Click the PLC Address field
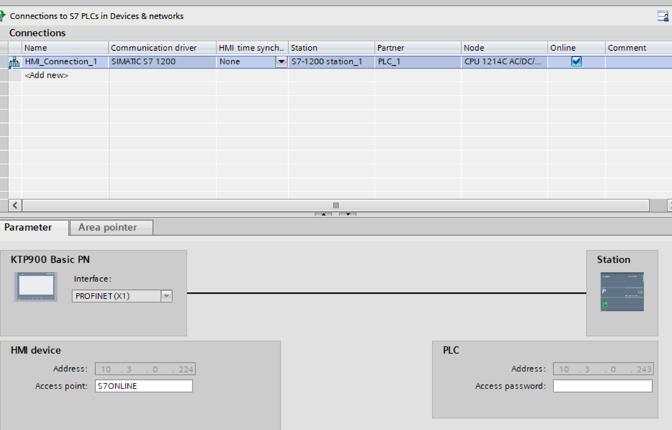Image resolution: width=672 pixels, height=430 pixels. pos(603,369)
